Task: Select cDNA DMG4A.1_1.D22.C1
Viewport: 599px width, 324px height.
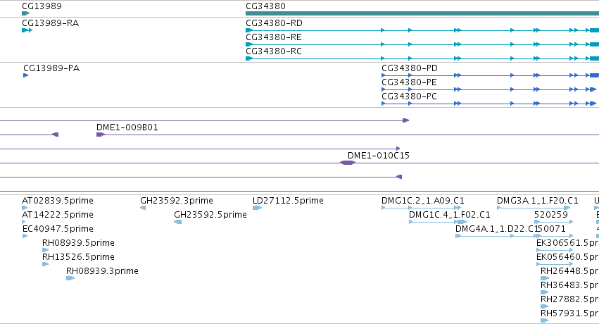Action: pyautogui.click(x=497, y=229)
